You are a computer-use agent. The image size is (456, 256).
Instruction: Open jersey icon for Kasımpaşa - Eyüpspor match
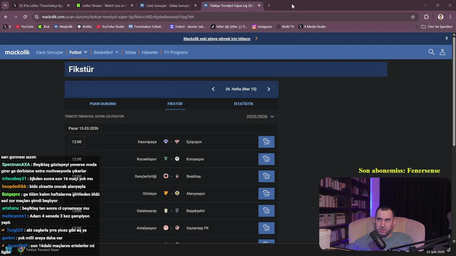click(x=266, y=142)
